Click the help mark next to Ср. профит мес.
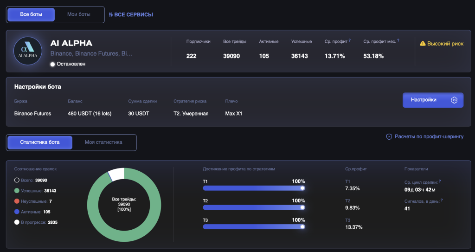Screen dimensions: 475x252 point(398,40)
